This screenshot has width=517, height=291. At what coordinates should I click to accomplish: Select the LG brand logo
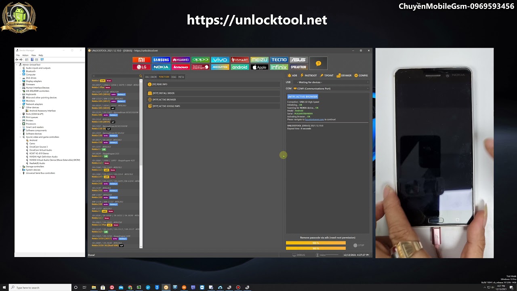point(141,67)
